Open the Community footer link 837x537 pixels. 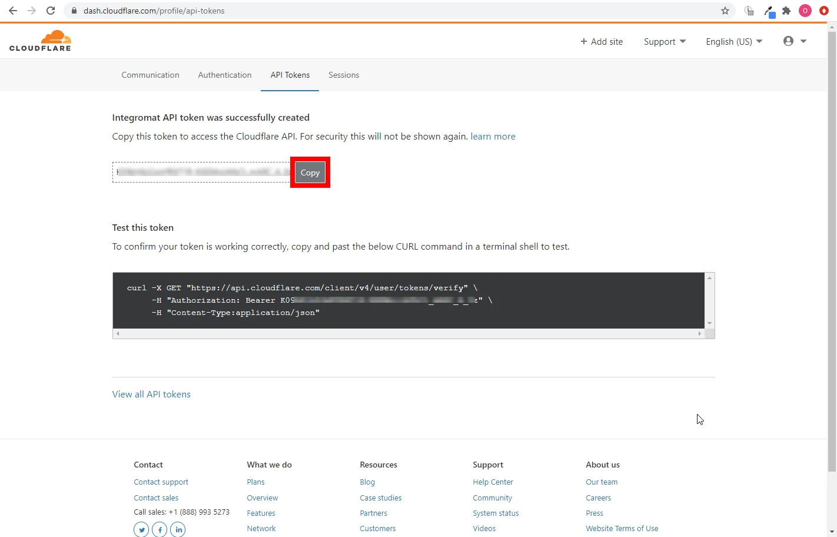(492, 498)
